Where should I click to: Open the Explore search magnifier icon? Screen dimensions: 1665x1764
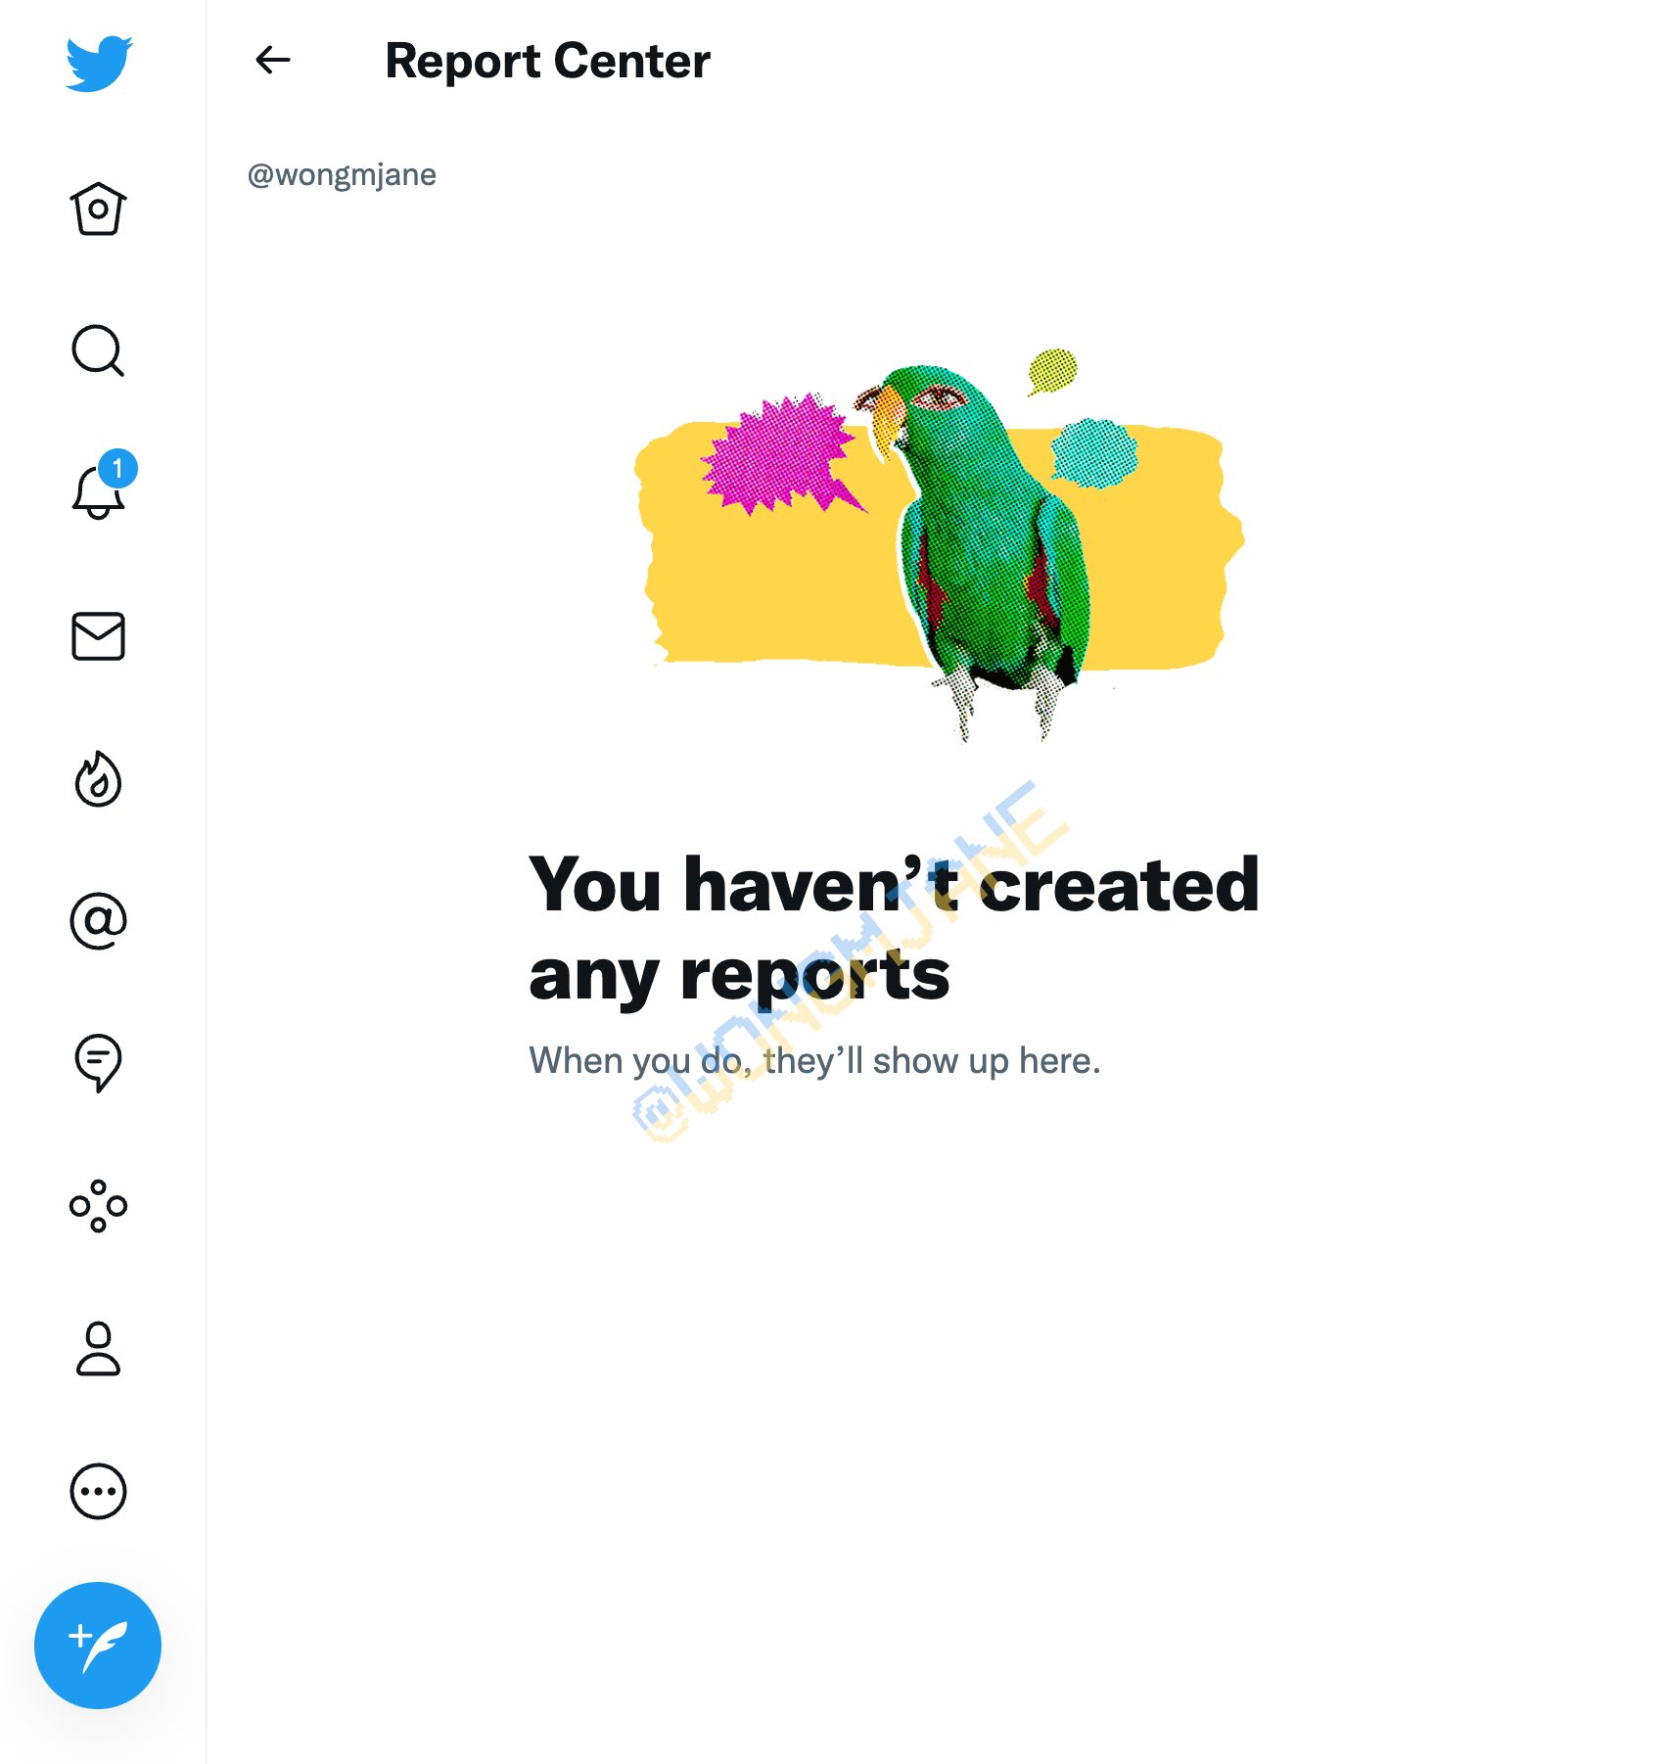[x=98, y=350]
